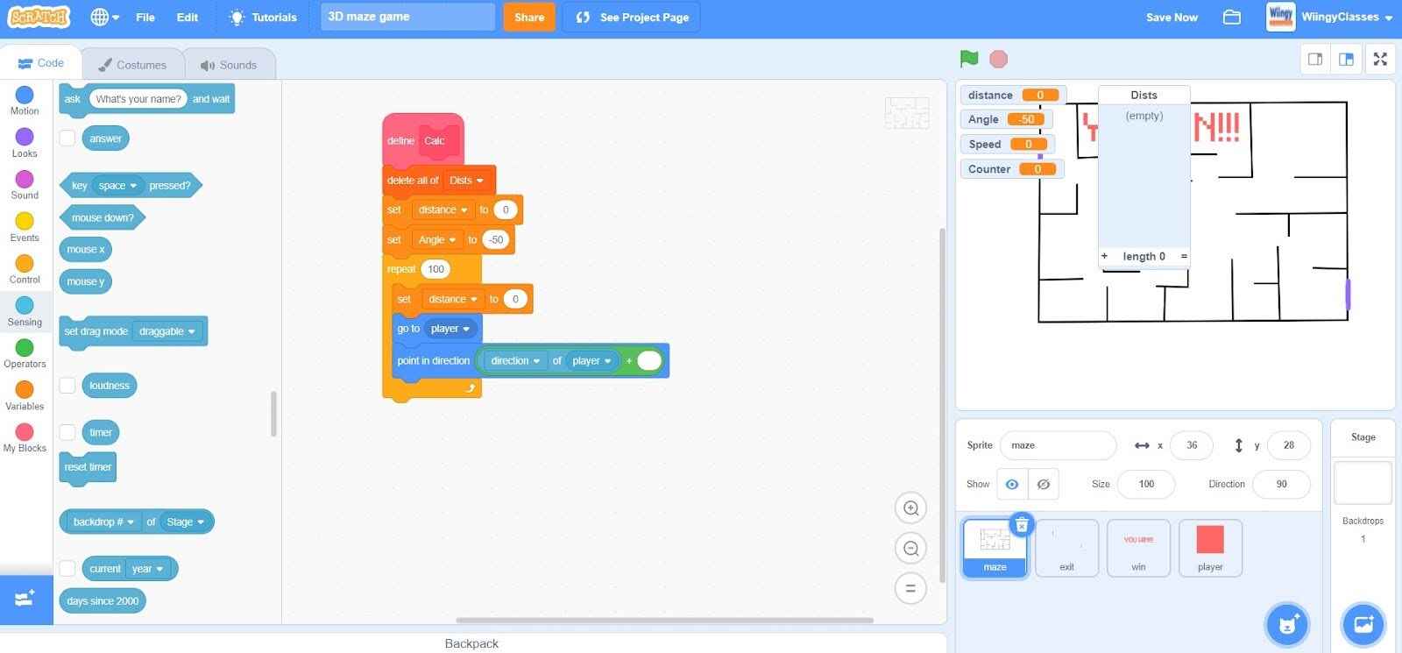Open the go to player dropdown
Image resolution: width=1402 pixels, height=653 pixels.
point(450,329)
